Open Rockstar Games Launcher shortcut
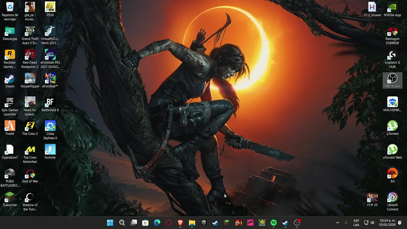This screenshot has height=229, width=407. coord(10,59)
